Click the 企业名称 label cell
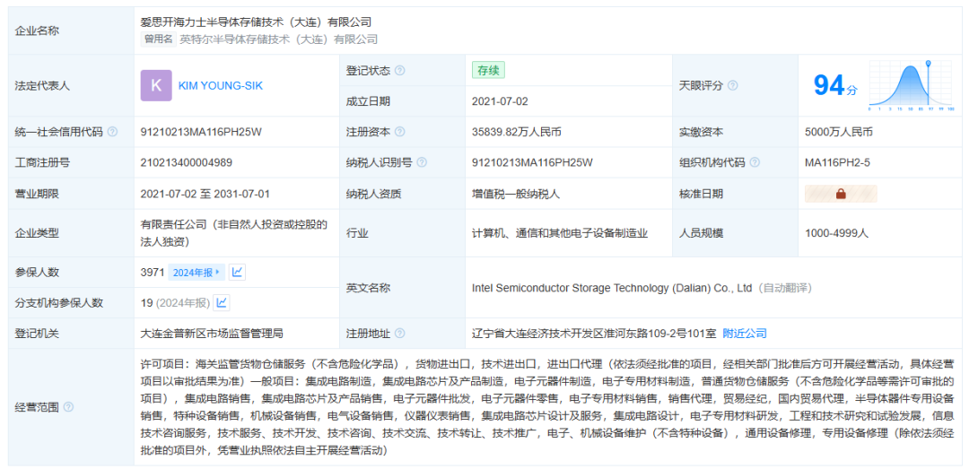This screenshot has width=969, height=469. point(71,30)
